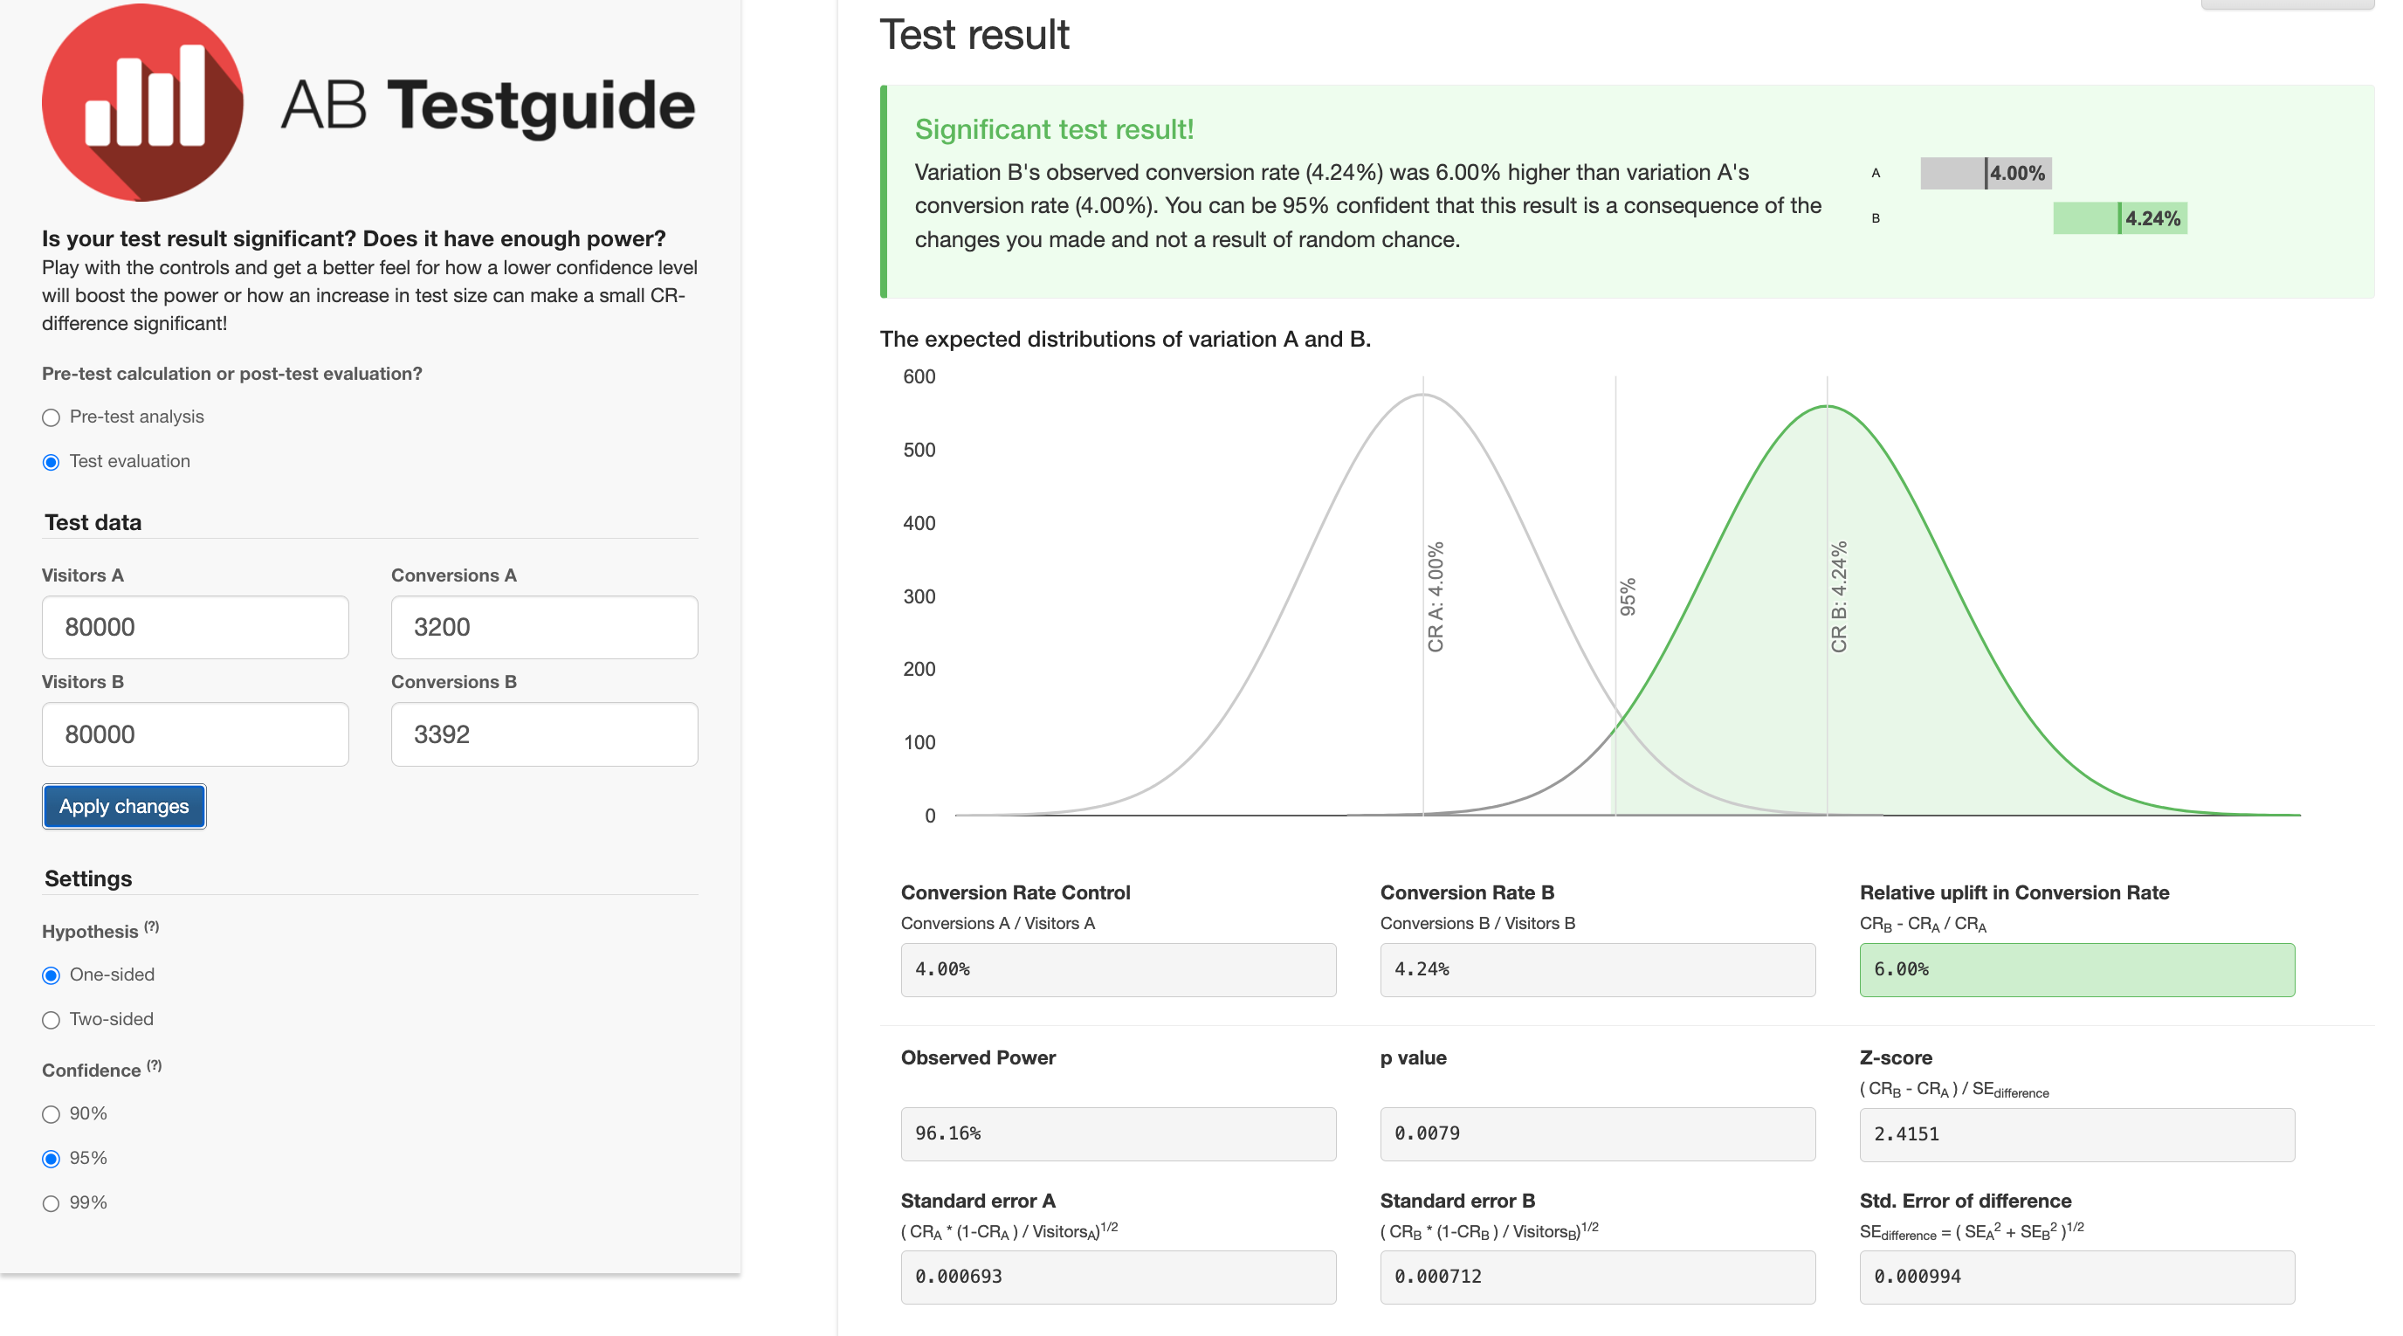This screenshot has height=1336, width=2403.
Task: Choose the Two-sided hypothesis
Action: (x=52, y=1020)
